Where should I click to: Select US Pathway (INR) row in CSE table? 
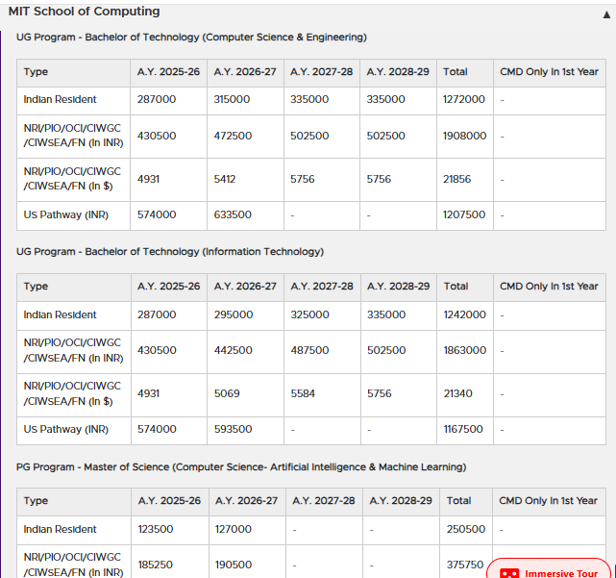point(66,215)
